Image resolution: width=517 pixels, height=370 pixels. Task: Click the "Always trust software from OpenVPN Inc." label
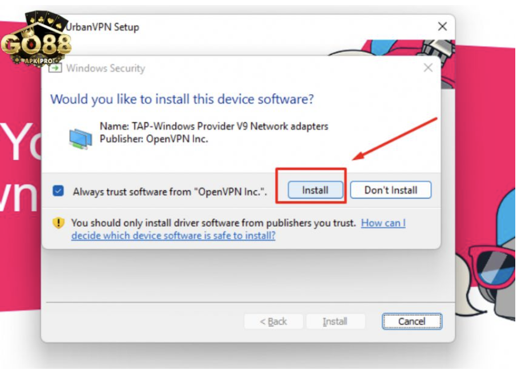[169, 192]
